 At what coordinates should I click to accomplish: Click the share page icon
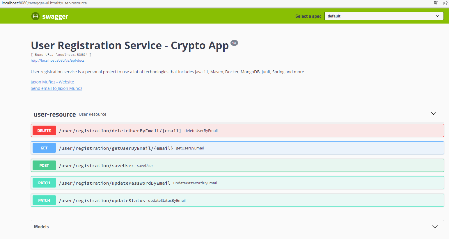(x=445, y=3)
